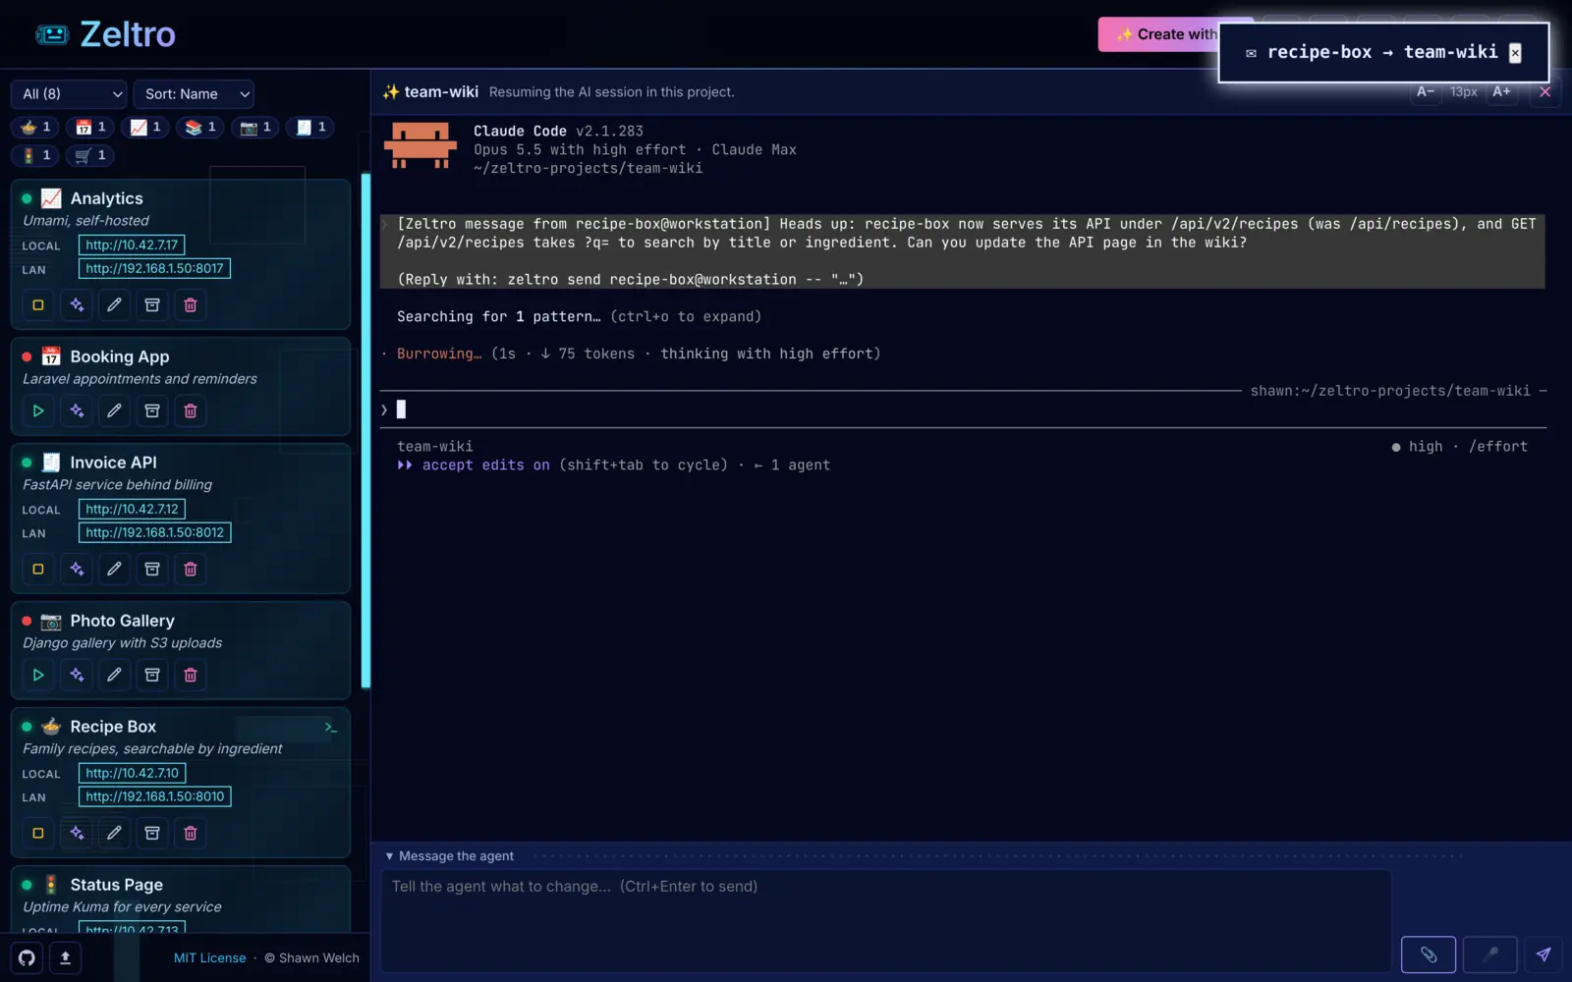Open Invoice API LAN URL port 8012
Viewport: 1572px width, 982px height.
[x=154, y=533]
